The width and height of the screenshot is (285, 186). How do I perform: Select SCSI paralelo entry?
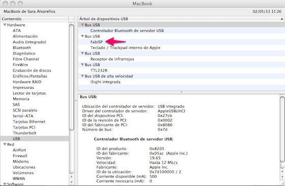[x=25, y=110]
